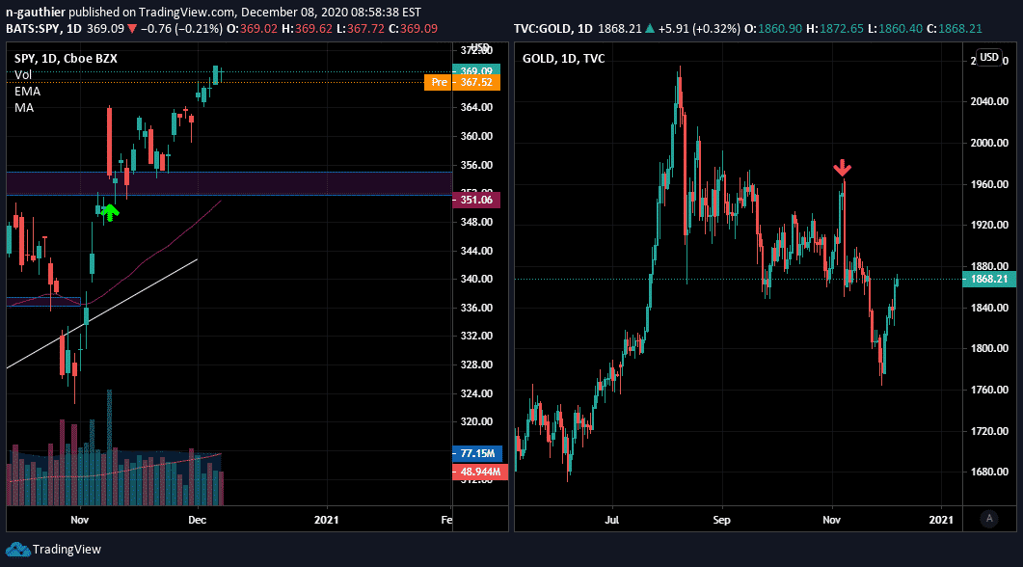Image resolution: width=1023 pixels, height=567 pixels.
Task: Select the EMA indicator legend label
Action: (x=27, y=92)
